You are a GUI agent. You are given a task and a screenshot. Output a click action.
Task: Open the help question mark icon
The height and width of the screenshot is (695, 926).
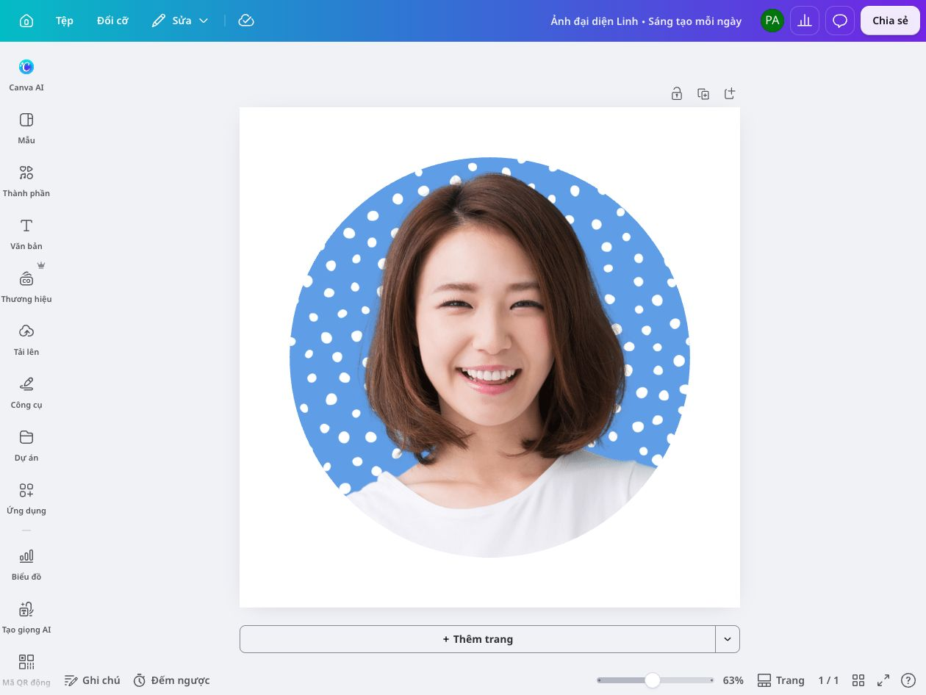[x=908, y=680]
